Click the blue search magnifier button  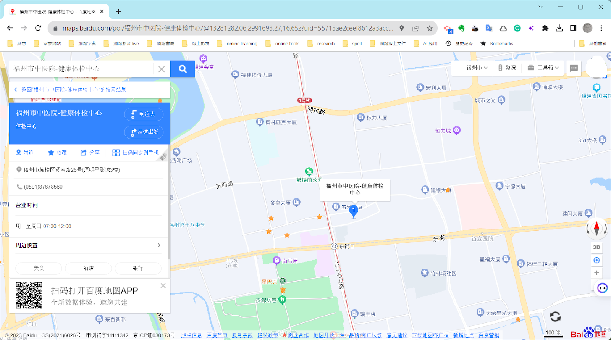(183, 69)
